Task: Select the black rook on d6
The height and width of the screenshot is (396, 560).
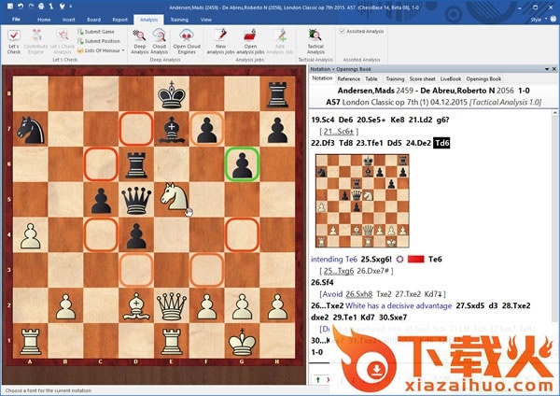Action: pos(136,164)
